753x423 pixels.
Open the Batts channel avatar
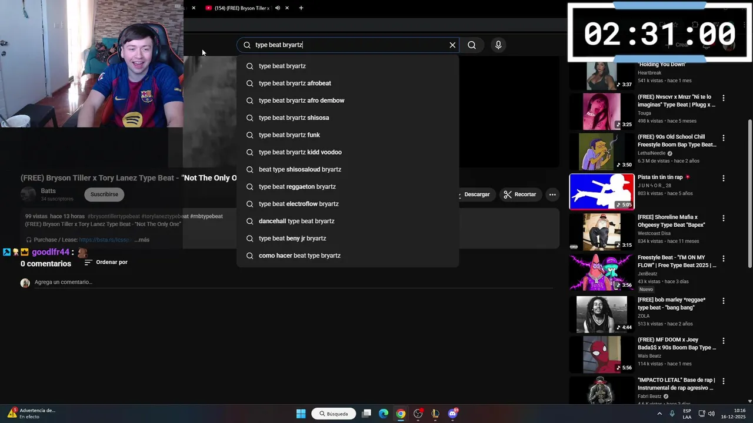click(28, 194)
